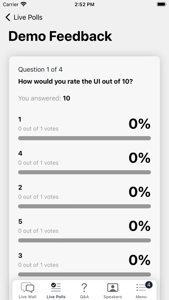Open the Q&A question mark icon
This screenshot has width=169, height=300.
[x=84, y=287]
